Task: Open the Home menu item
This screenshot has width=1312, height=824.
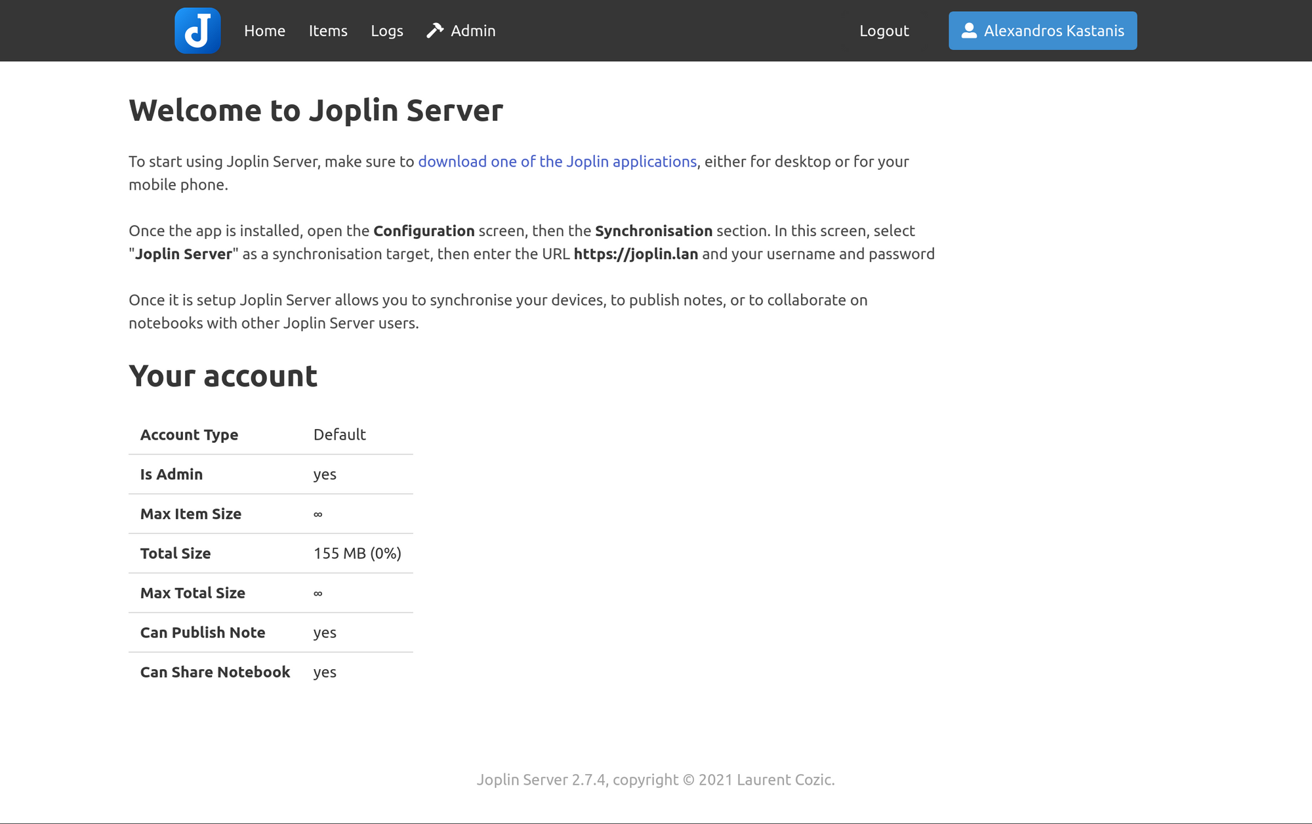Action: pos(264,31)
